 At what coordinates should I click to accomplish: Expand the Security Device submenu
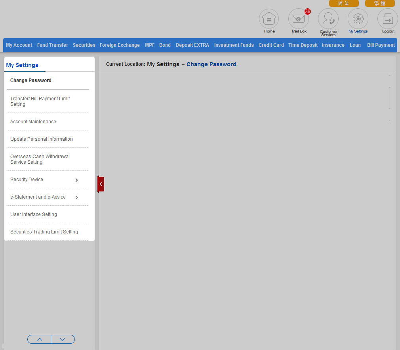pos(76,180)
